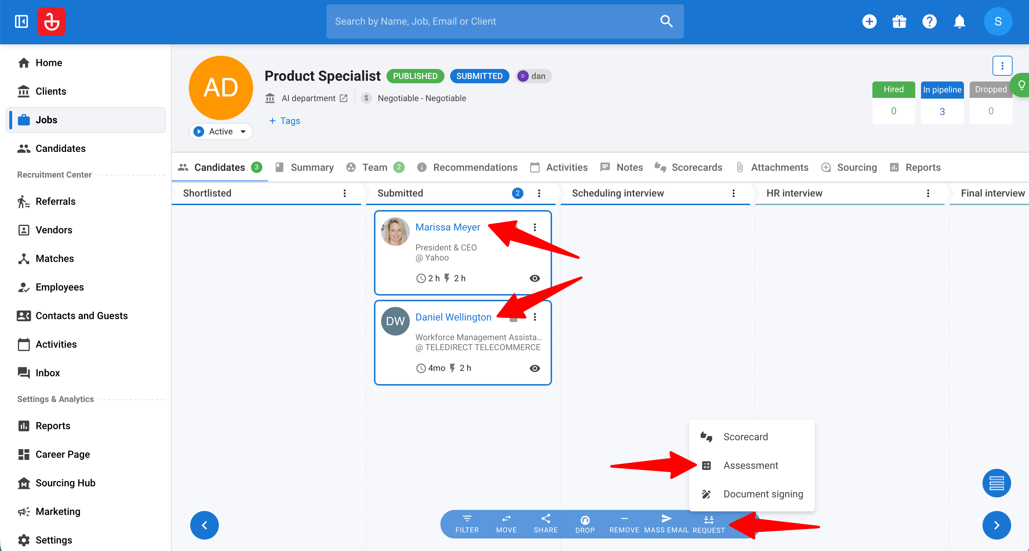Open Scheduling interview column options menu

733,193
